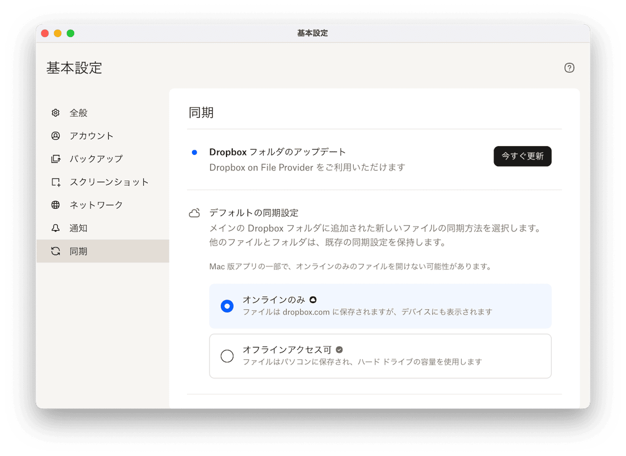Open the 全般 settings tab
Image resolution: width=626 pixels, height=456 pixels.
click(79, 113)
